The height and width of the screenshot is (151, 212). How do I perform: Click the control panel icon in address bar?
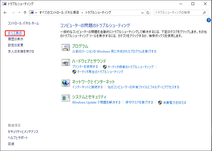pos(32,13)
